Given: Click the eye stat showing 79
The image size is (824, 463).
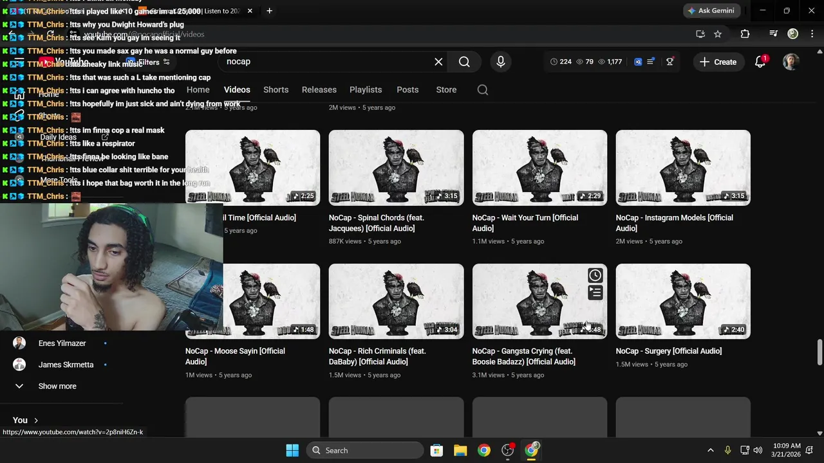Looking at the screenshot, I should (x=585, y=62).
